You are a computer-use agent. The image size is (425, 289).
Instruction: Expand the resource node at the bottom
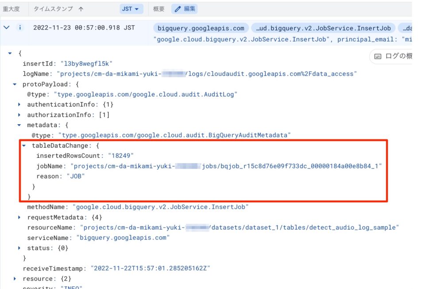click(15, 278)
